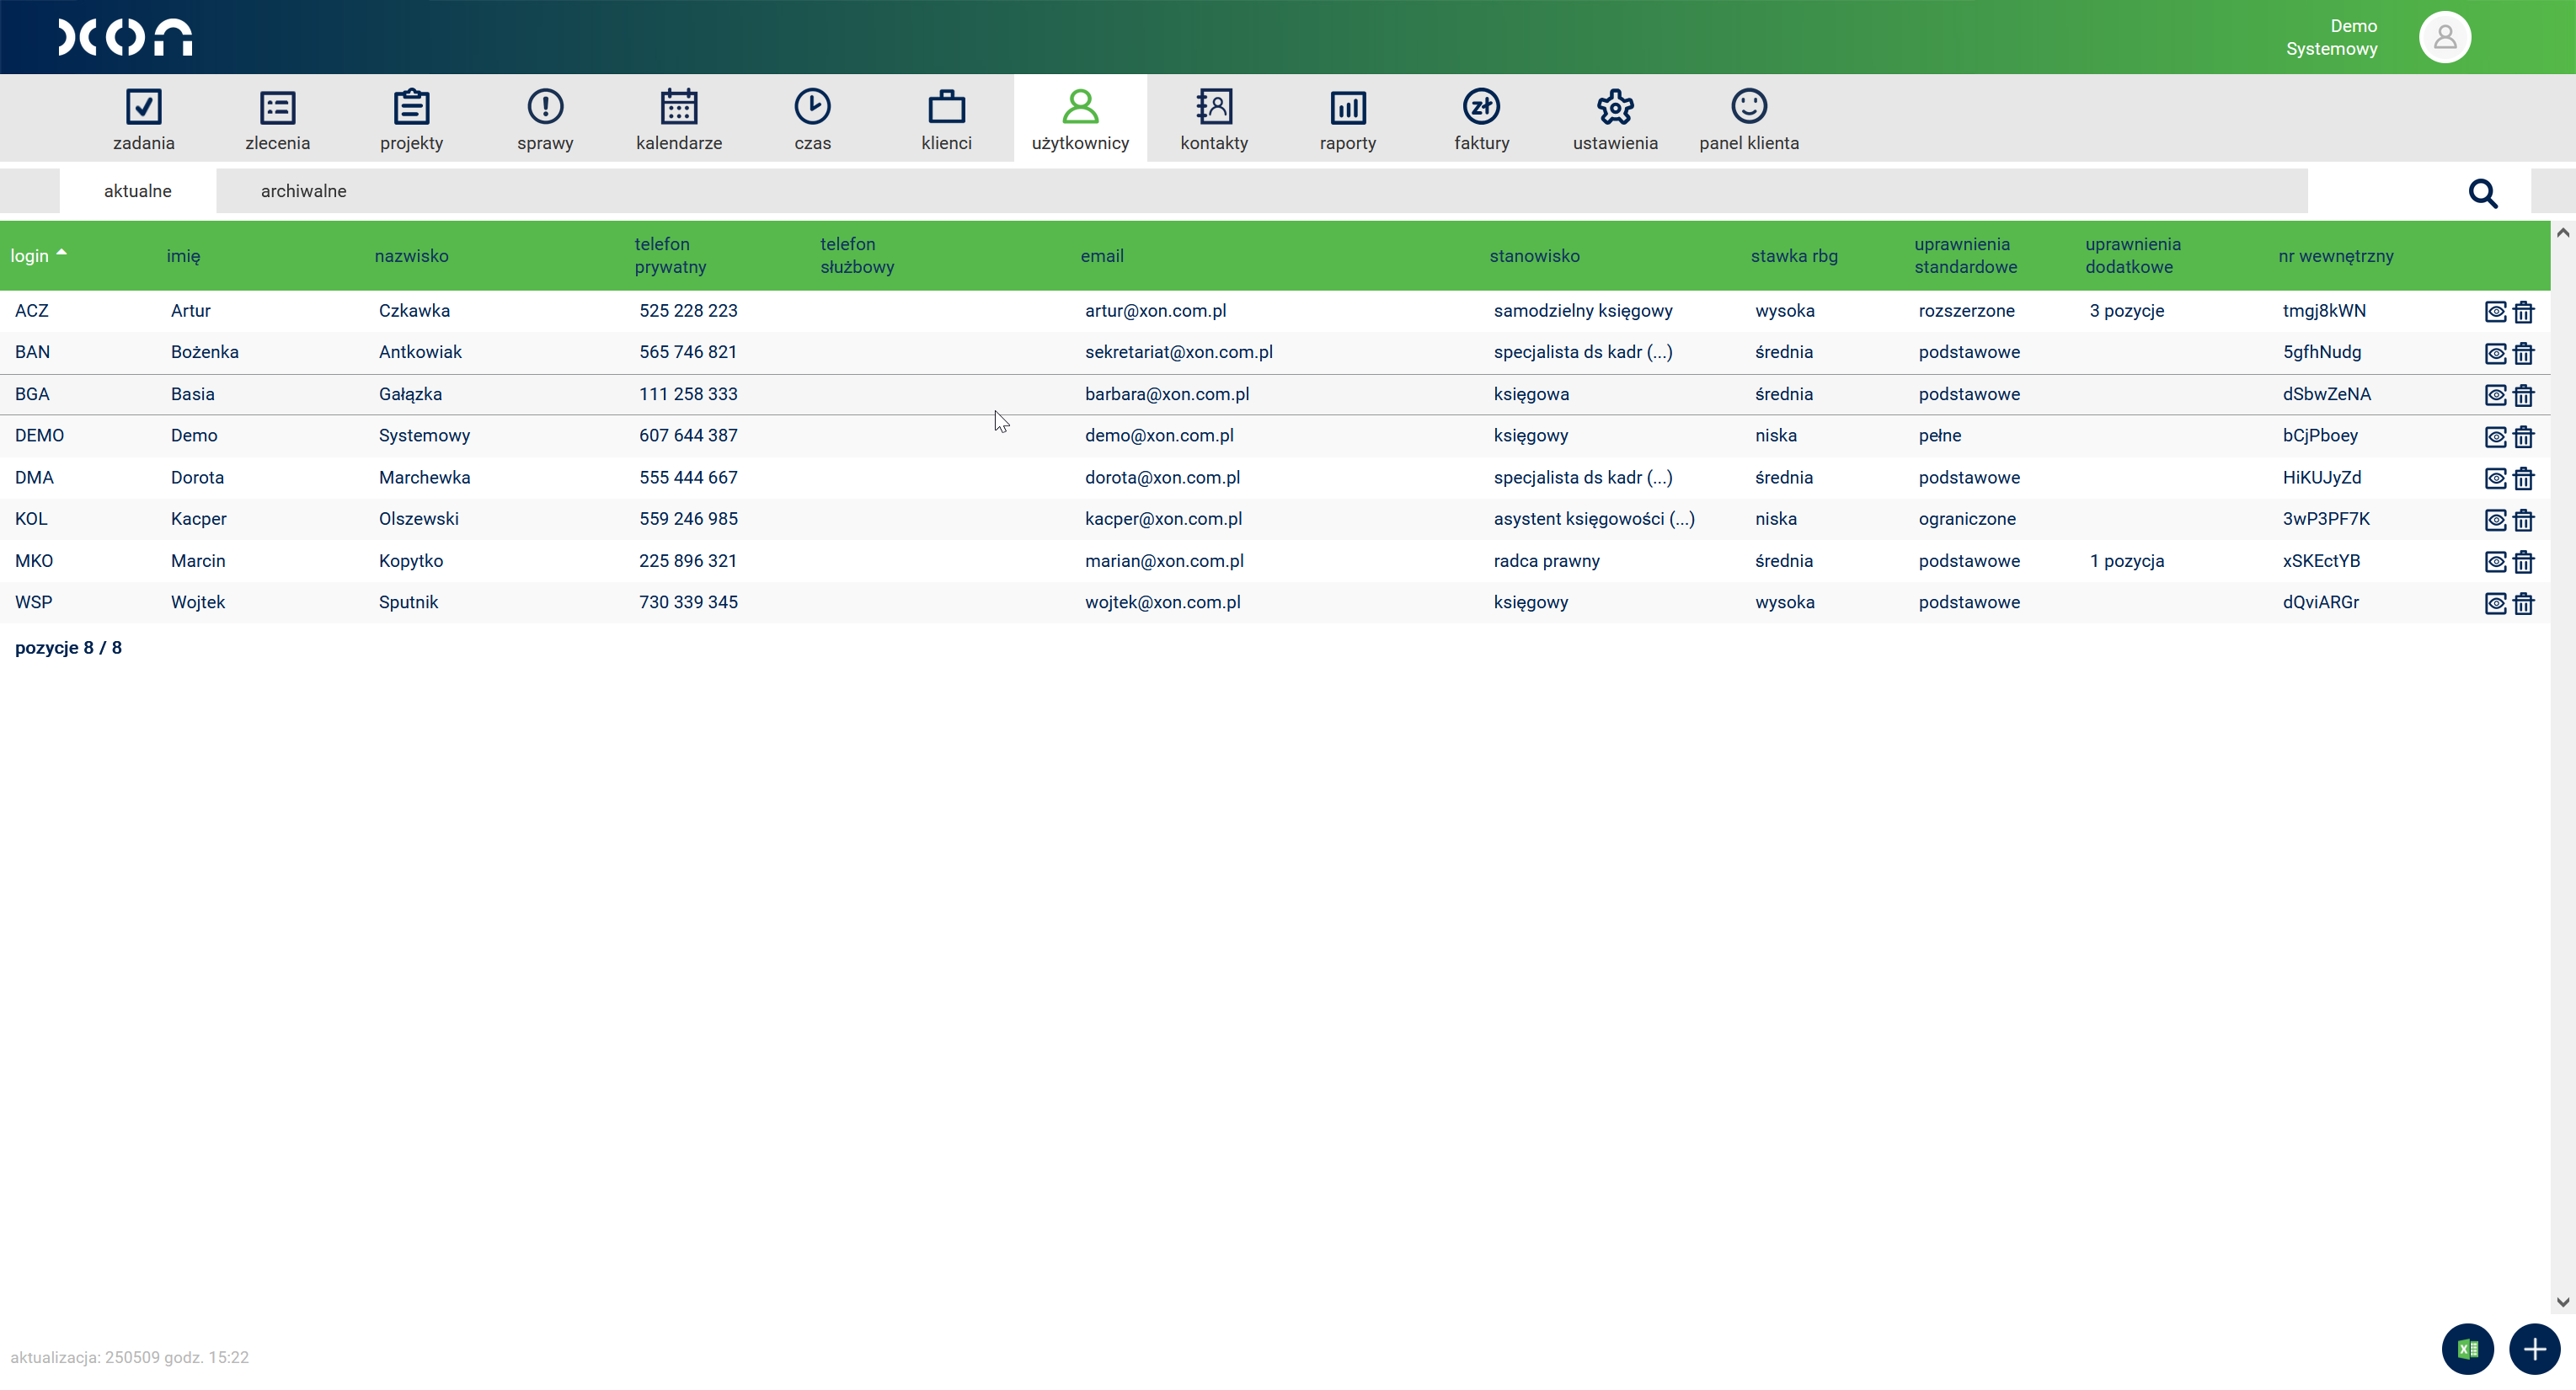Open the projekty module
The height and width of the screenshot is (1390, 2576).
[x=411, y=120]
